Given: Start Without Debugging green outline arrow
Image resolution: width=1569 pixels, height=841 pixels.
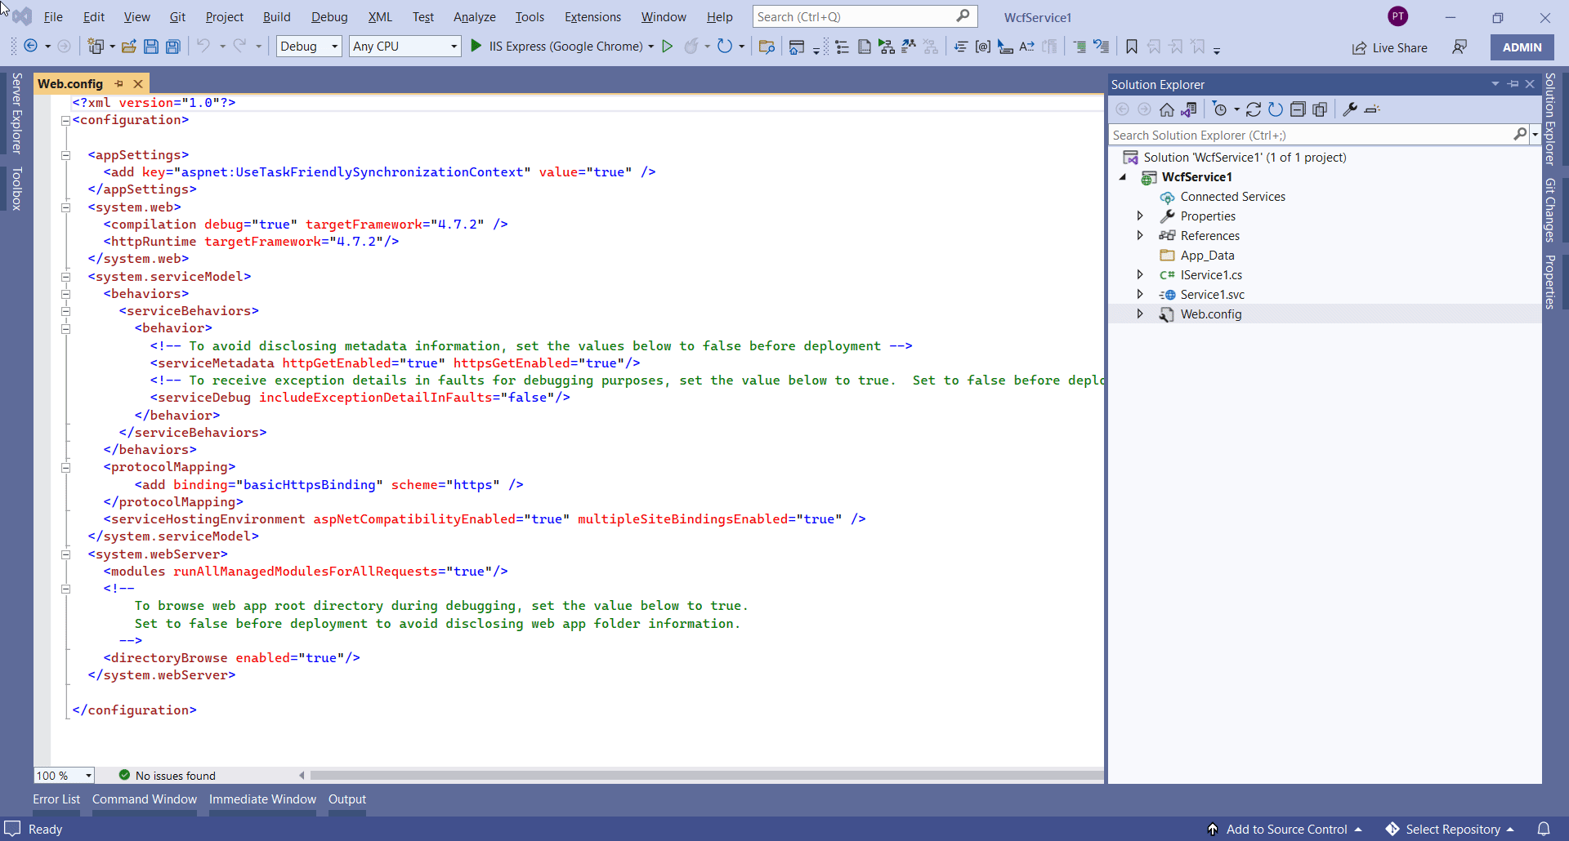Looking at the screenshot, I should 668,47.
